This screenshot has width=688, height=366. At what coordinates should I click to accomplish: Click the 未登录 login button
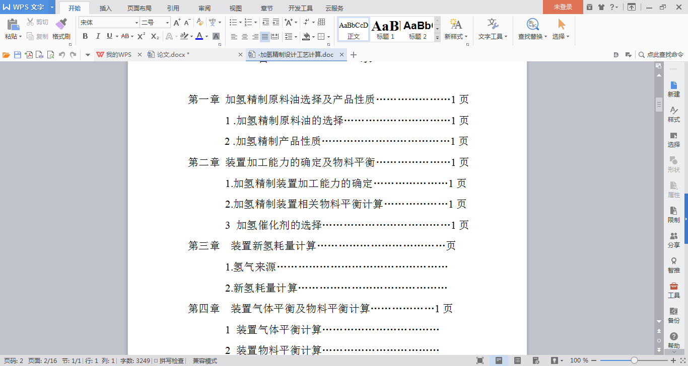[563, 7]
